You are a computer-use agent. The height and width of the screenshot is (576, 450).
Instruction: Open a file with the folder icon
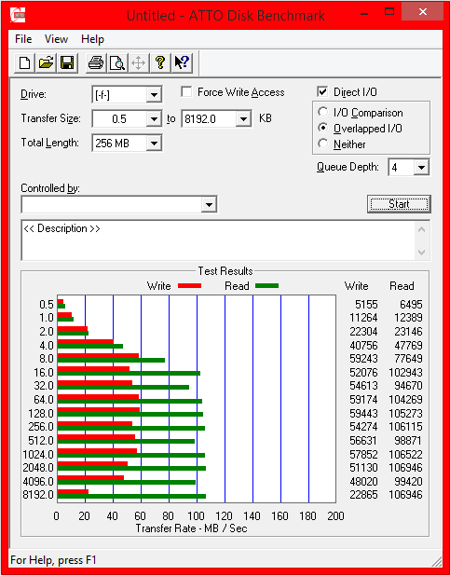tap(46, 62)
